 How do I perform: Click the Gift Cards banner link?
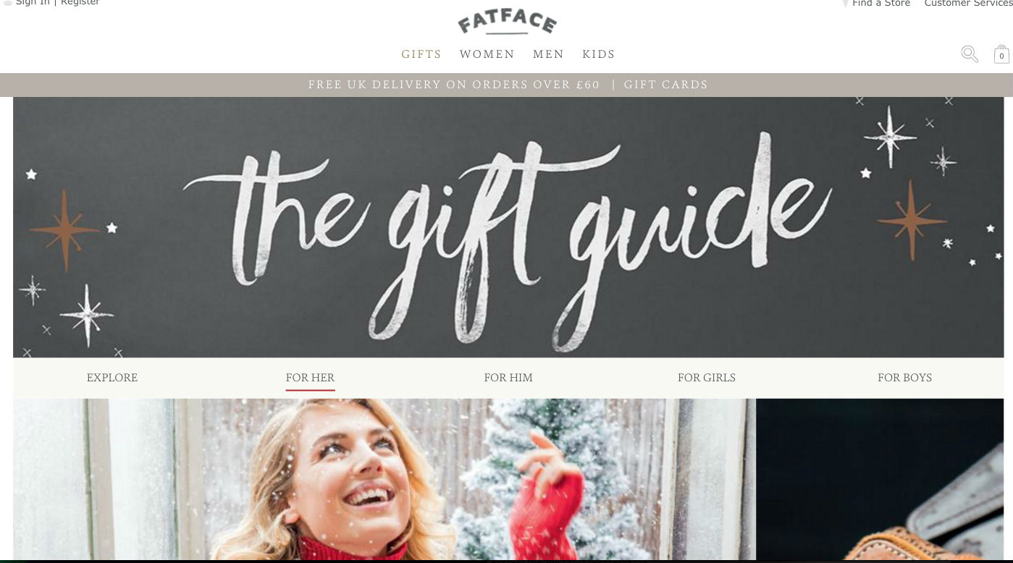[666, 85]
